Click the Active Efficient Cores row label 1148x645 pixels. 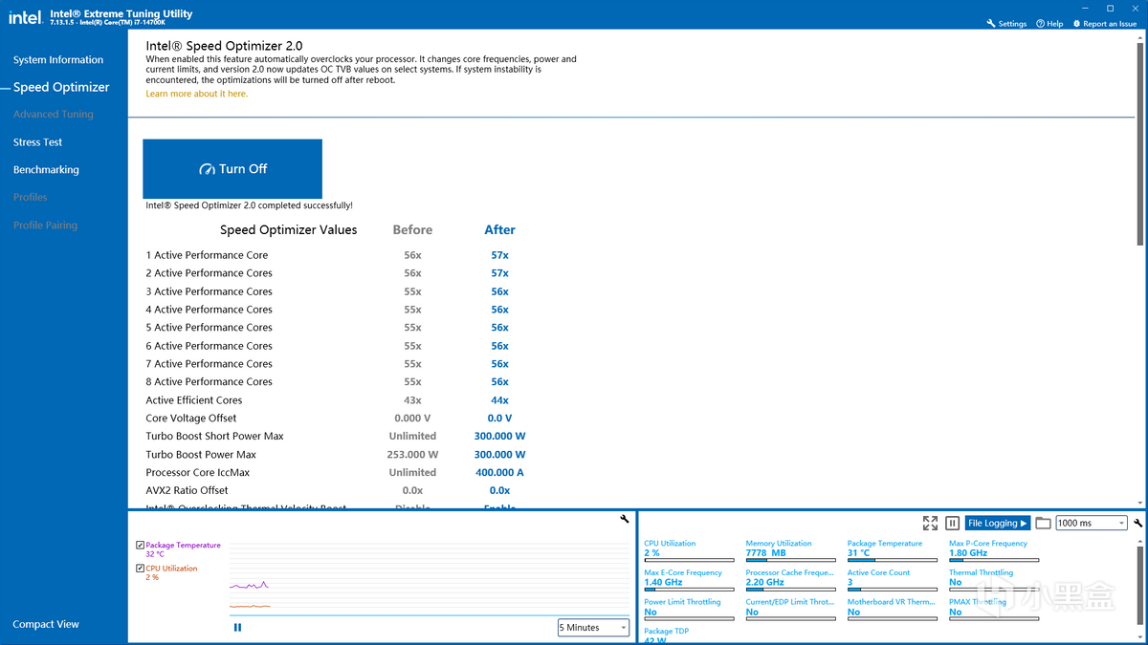tap(194, 400)
